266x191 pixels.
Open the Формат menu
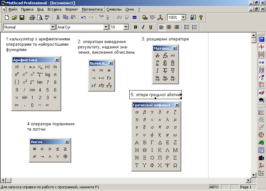click(71, 10)
